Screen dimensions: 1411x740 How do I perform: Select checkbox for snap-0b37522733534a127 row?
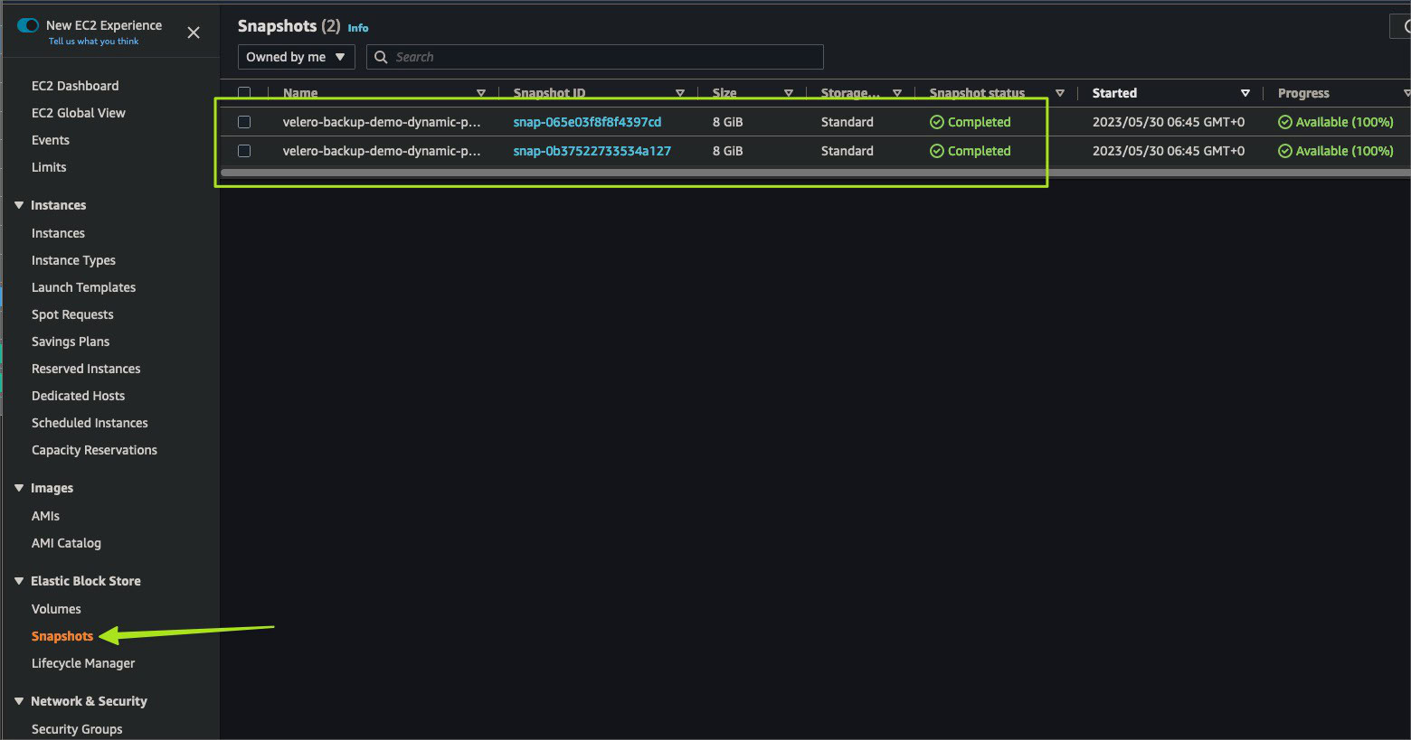pyautogui.click(x=244, y=151)
